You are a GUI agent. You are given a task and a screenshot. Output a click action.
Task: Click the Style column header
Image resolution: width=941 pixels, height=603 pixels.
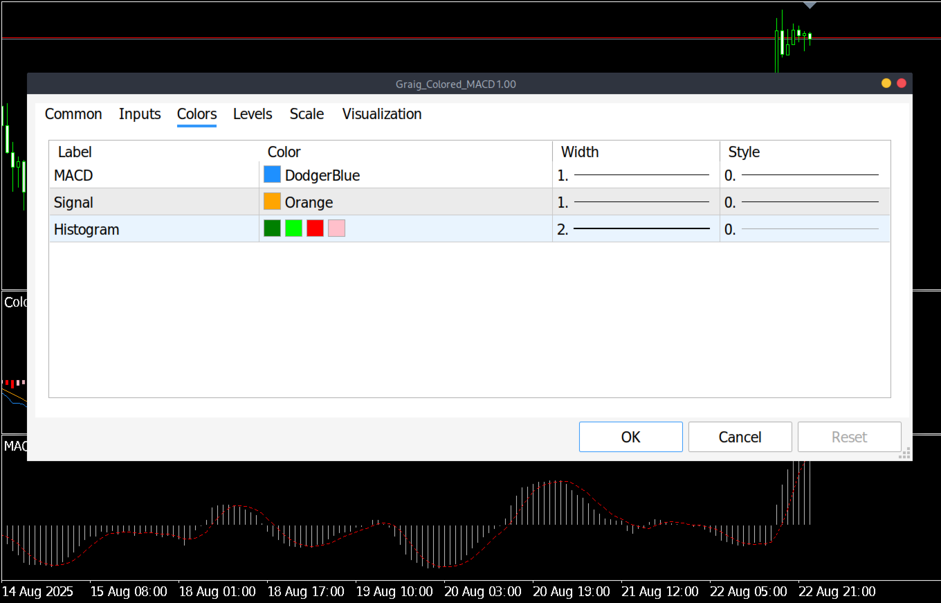click(x=744, y=152)
